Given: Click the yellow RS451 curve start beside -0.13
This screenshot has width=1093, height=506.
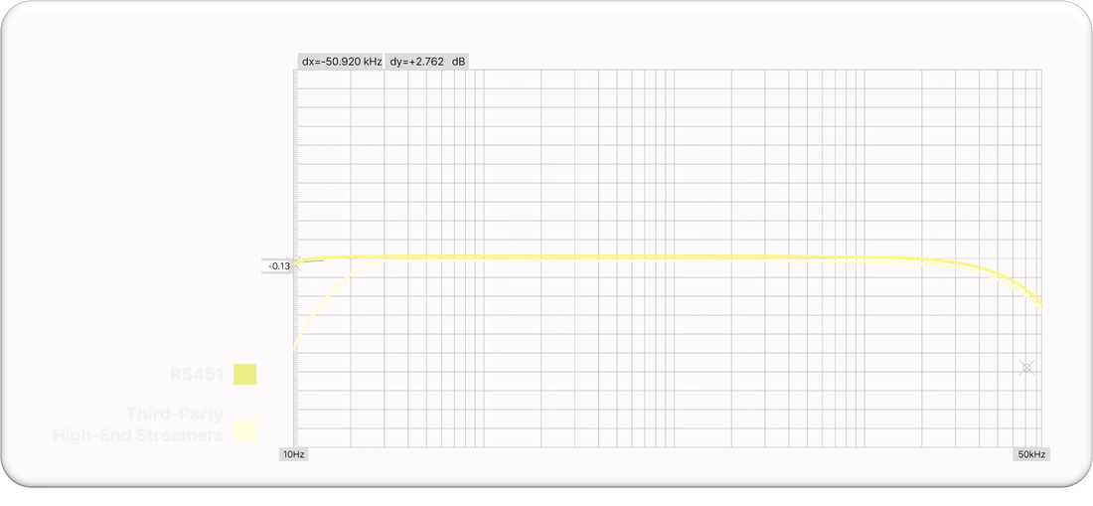Looking at the screenshot, I should point(300,261).
